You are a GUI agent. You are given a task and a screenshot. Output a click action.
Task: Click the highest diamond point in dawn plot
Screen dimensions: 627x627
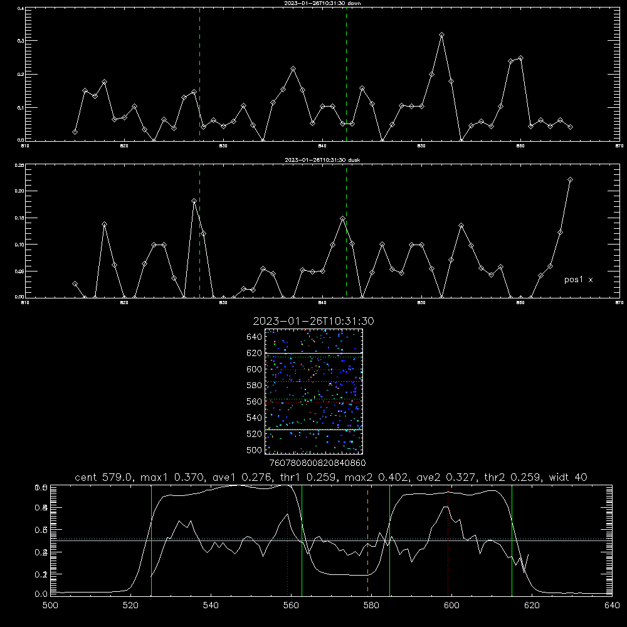[x=441, y=35]
